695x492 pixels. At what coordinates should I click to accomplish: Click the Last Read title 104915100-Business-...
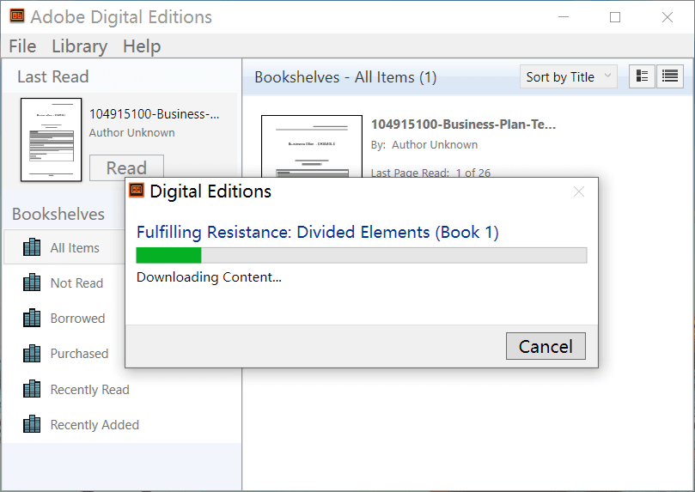pos(155,114)
